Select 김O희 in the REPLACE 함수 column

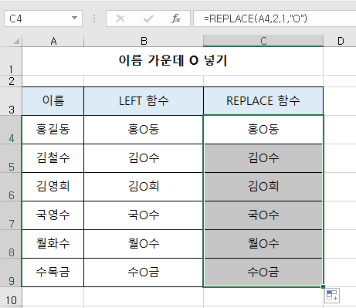click(263, 187)
